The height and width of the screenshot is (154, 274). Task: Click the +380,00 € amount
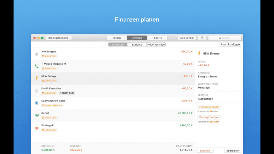point(186,125)
